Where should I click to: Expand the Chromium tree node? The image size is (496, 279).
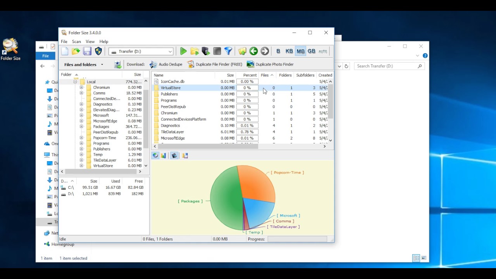tap(81, 88)
